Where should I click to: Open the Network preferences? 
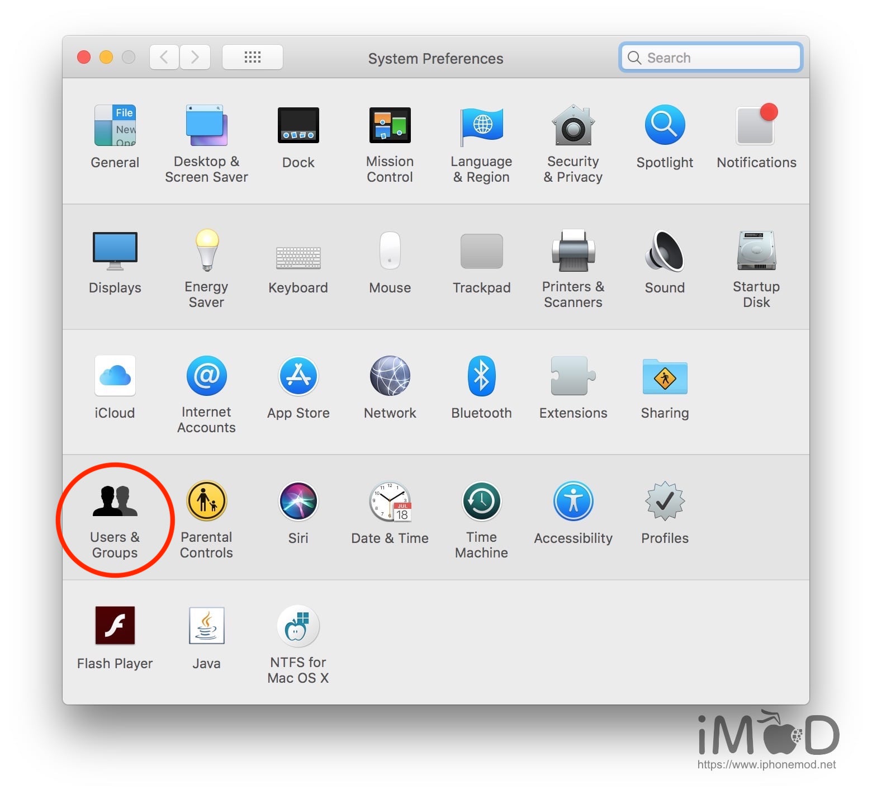click(x=390, y=376)
